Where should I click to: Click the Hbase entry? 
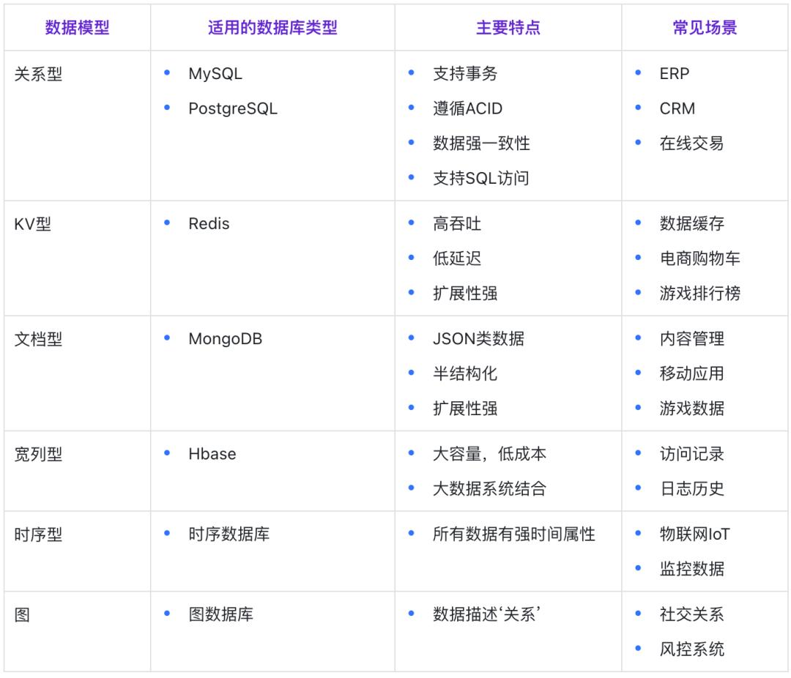click(x=212, y=454)
